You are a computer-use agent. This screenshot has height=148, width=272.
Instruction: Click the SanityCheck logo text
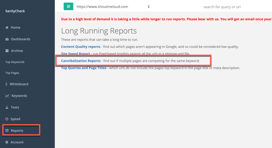(x=15, y=11)
